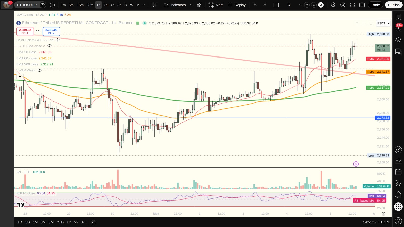Open the user profile avatar menu

click(7, 5)
